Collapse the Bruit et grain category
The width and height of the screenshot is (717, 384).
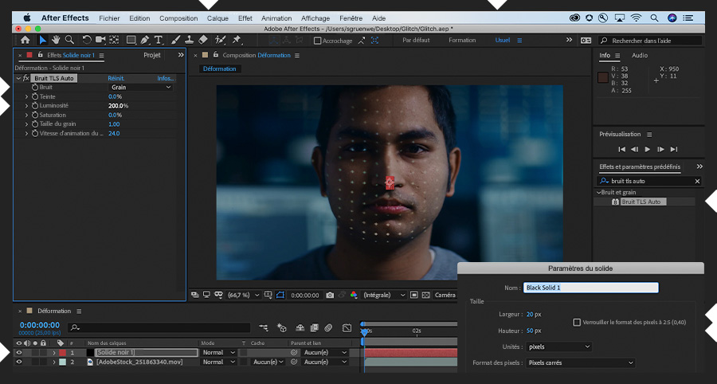pyautogui.click(x=599, y=192)
